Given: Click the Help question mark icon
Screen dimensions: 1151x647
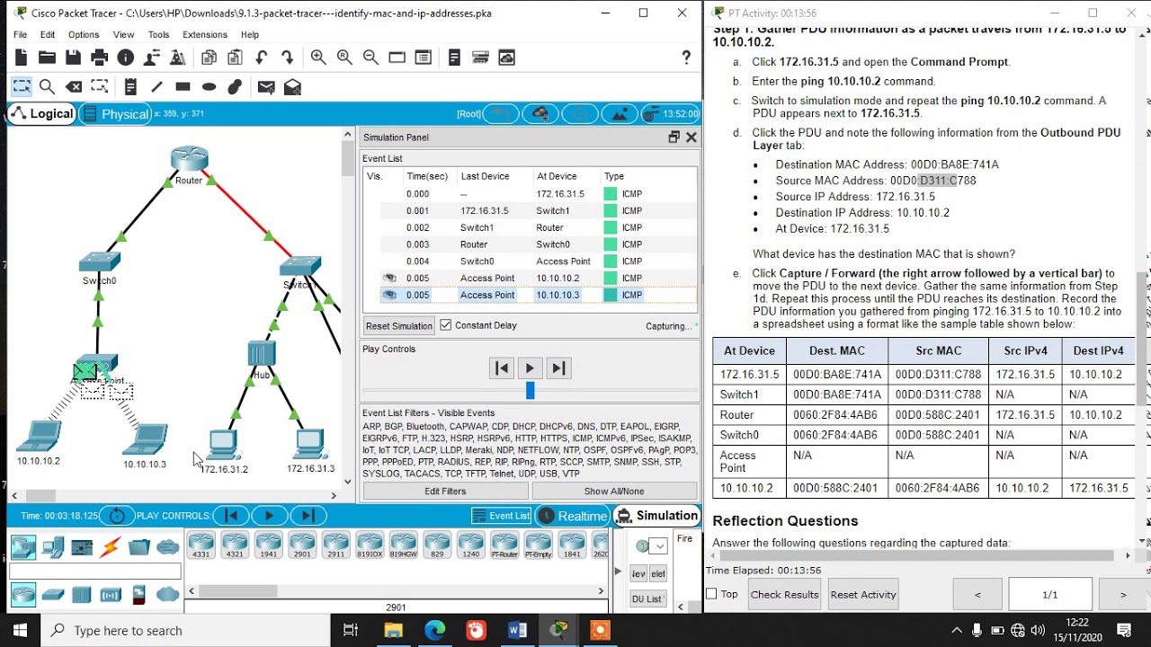Looking at the screenshot, I should [x=686, y=58].
